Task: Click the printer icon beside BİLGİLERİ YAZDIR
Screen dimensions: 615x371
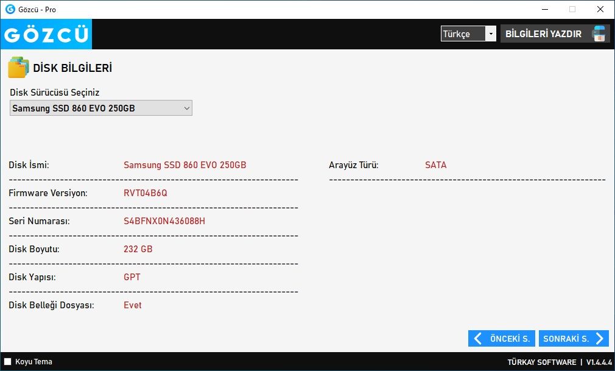Action: 599,34
